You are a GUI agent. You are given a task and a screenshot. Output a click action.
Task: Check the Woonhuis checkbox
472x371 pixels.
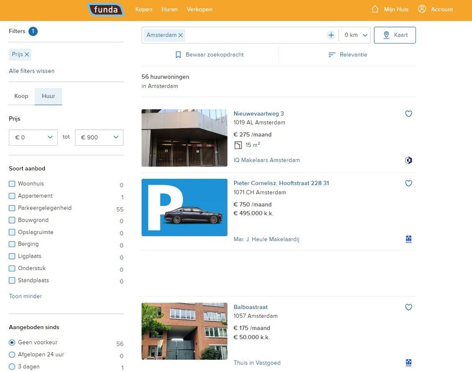click(x=12, y=183)
